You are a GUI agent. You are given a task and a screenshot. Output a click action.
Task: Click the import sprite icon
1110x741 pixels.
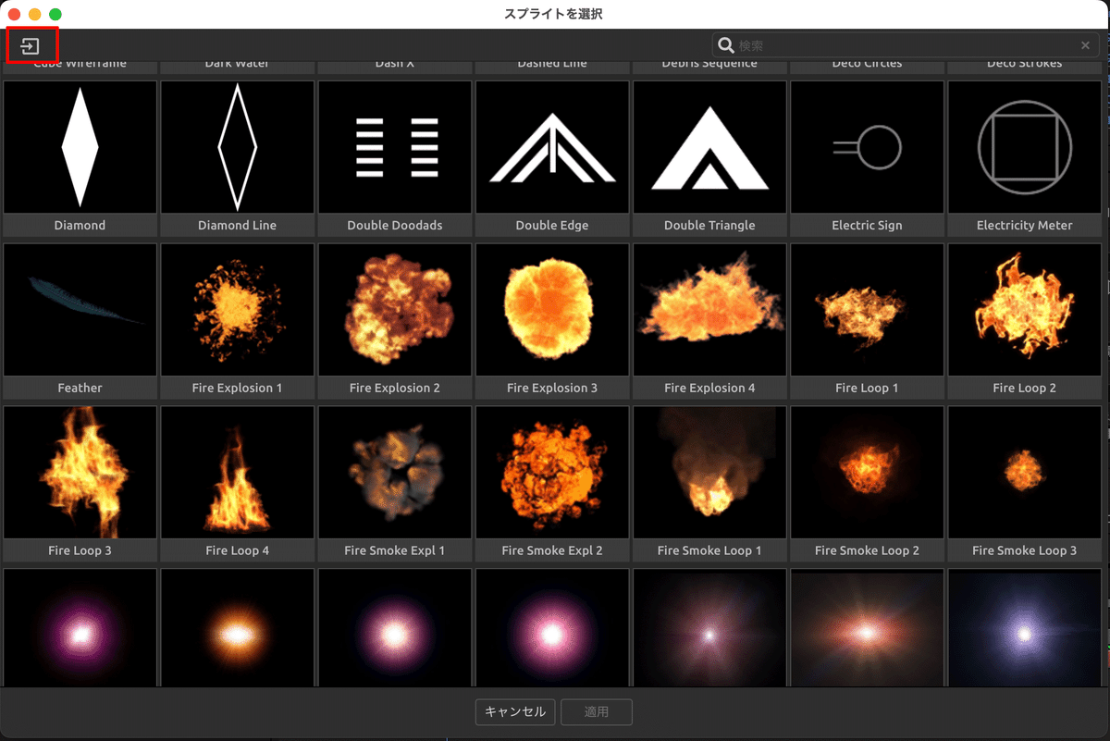pos(31,44)
